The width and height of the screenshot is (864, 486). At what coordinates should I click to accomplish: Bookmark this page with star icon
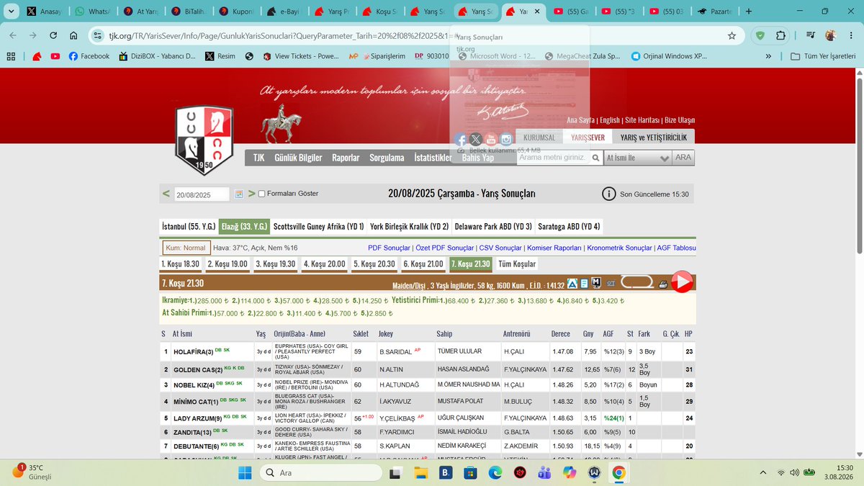pyautogui.click(x=732, y=35)
